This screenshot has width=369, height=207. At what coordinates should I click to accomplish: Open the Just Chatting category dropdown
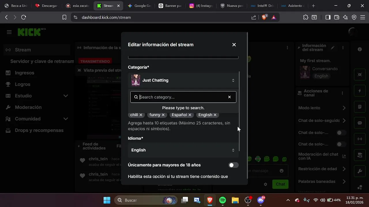183,80
